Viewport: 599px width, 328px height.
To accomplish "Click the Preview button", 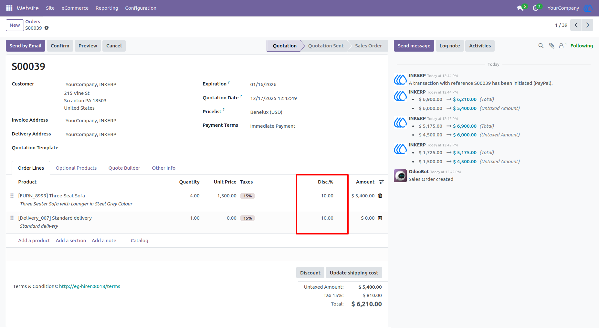I will click(88, 46).
